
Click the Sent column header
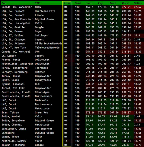coord(78,3)
